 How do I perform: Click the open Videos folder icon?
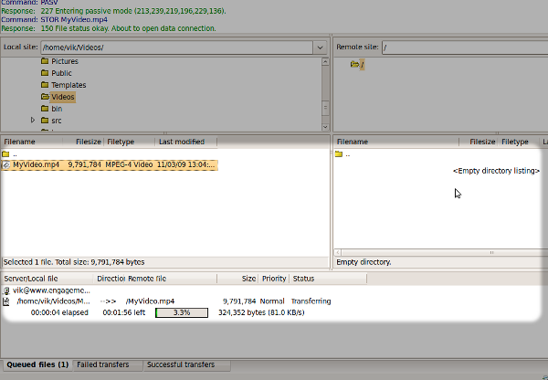pos(45,97)
